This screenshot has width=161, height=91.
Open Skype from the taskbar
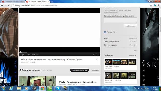[x=58, y=88]
